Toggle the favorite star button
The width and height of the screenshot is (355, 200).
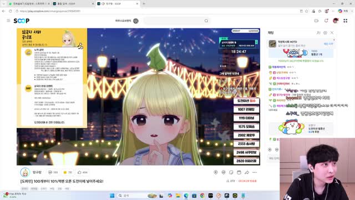(x=68, y=172)
